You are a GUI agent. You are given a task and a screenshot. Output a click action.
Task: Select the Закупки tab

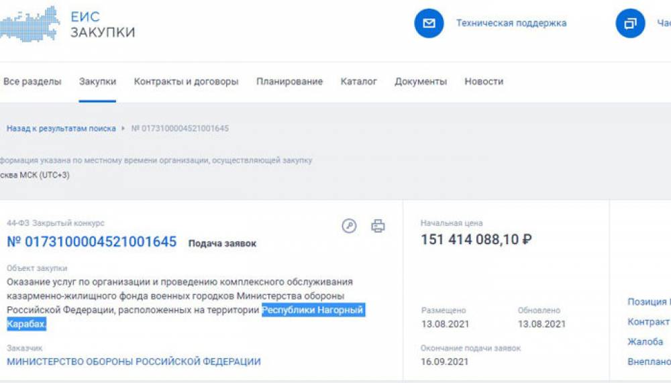(97, 82)
